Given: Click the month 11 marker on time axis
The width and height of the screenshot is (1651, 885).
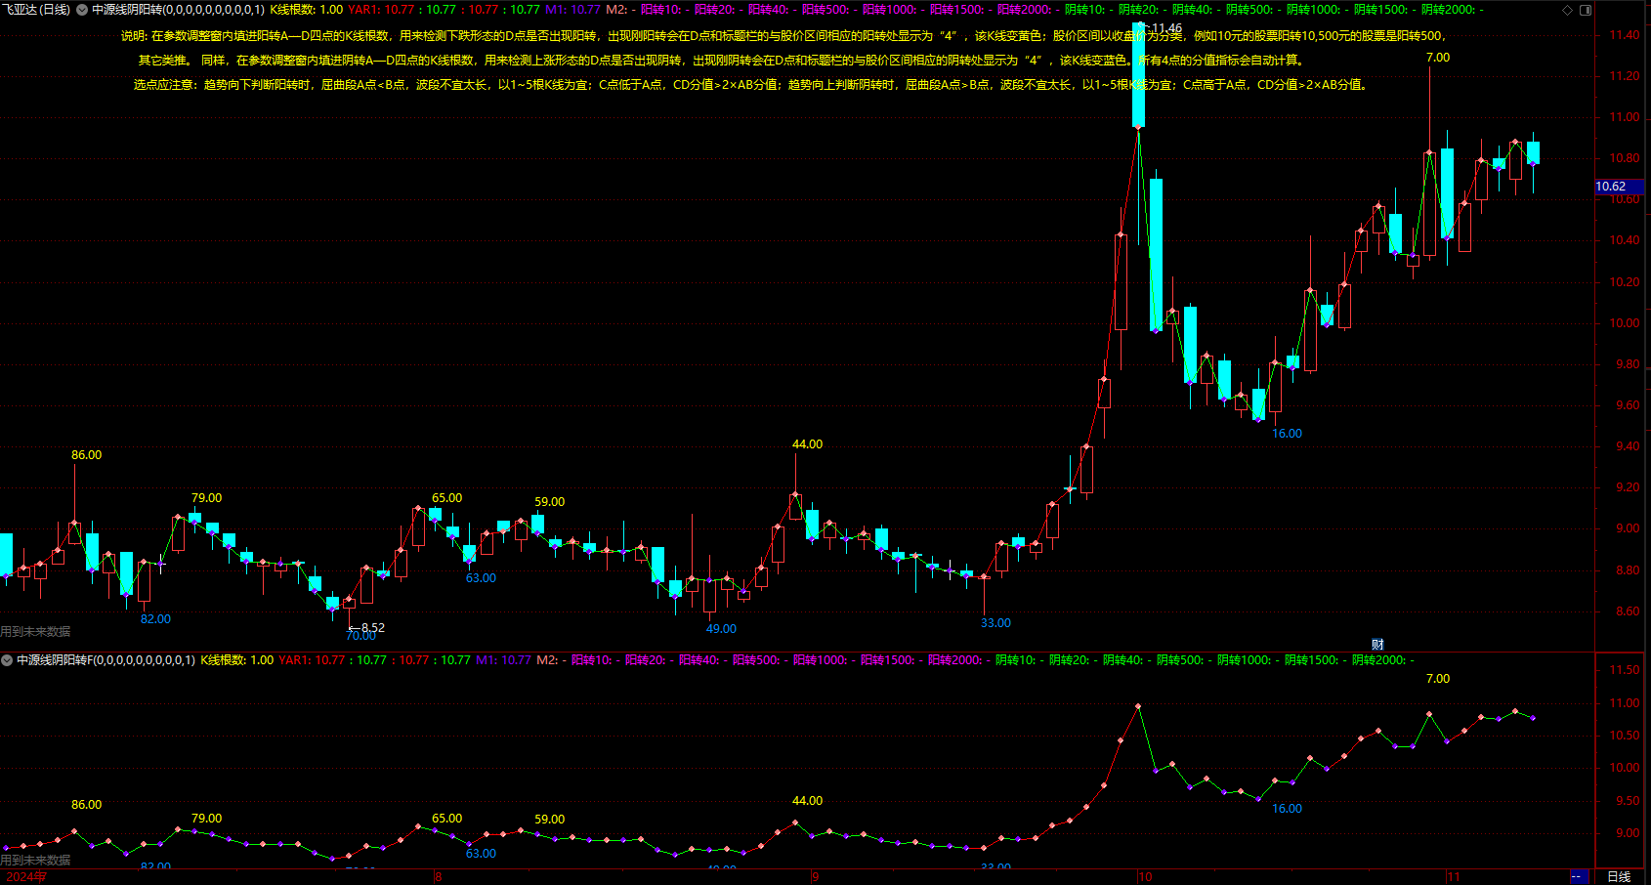Looking at the screenshot, I should click(x=1453, y=877).
